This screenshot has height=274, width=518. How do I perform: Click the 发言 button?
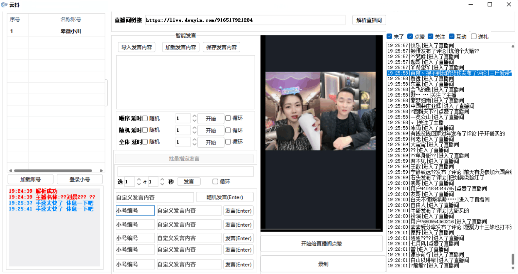(189, 181)
